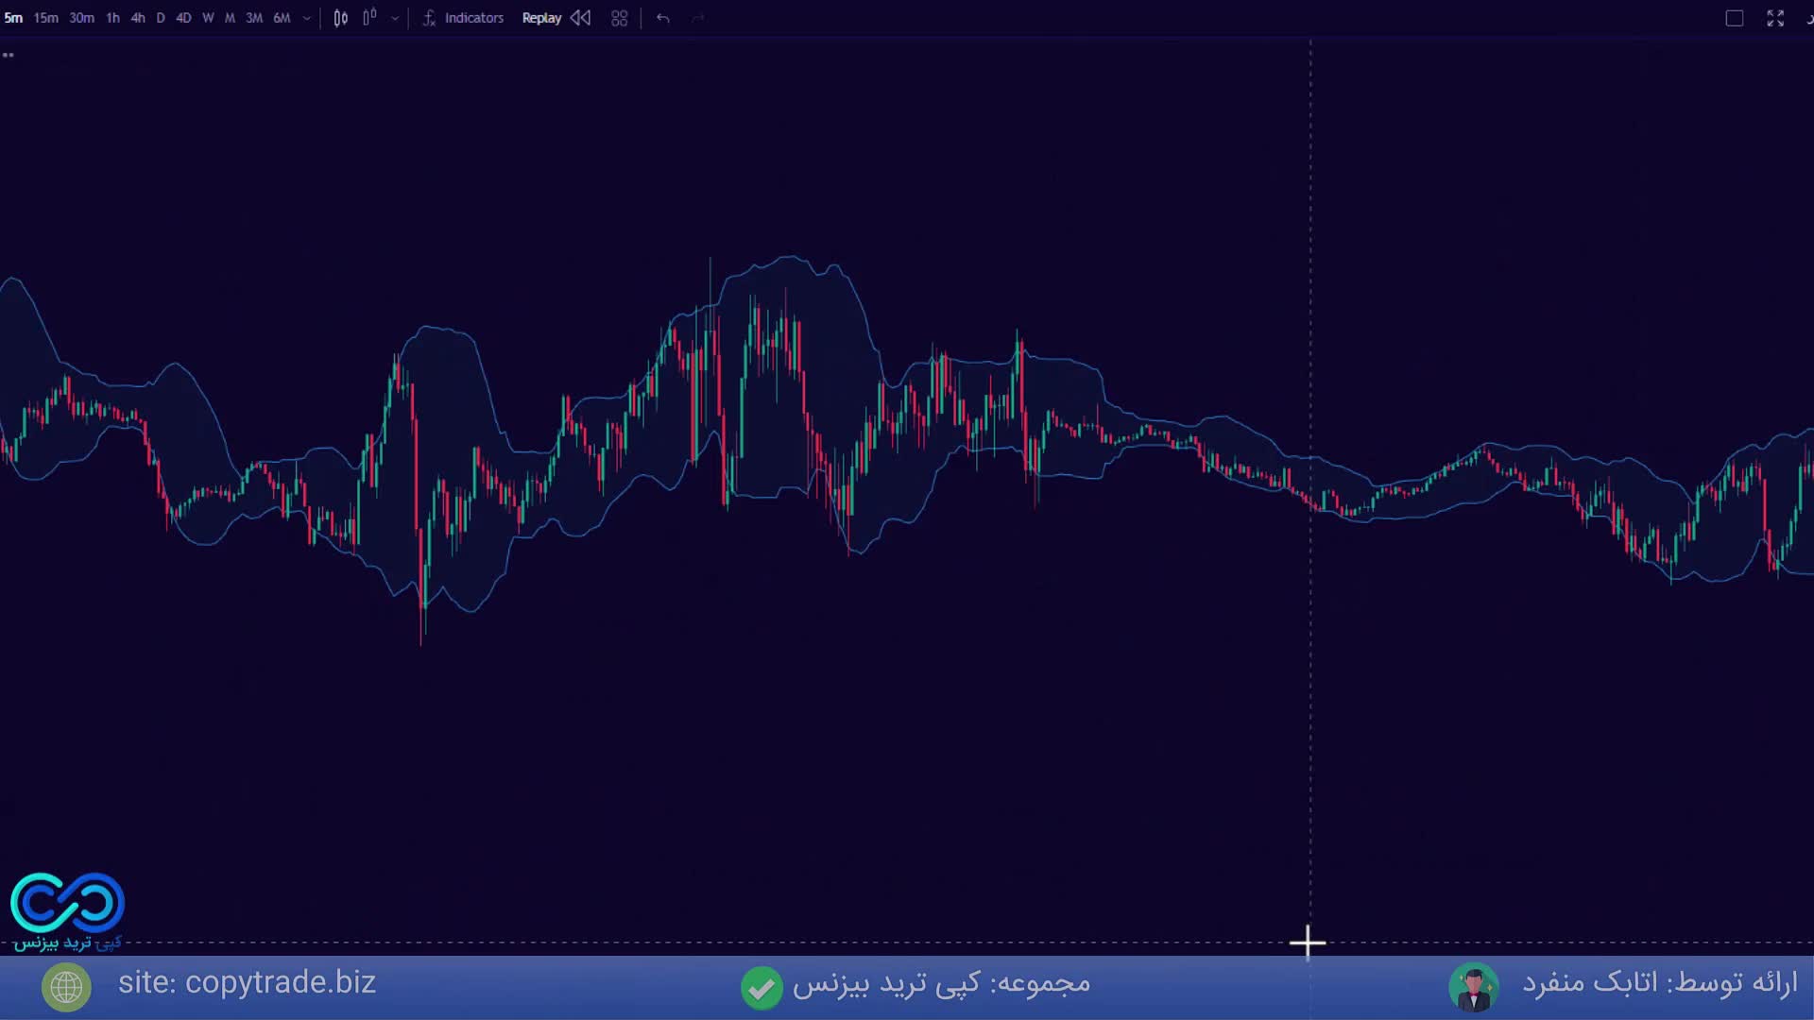Click the small dots menu under 5m
The image size is (1814, 1020).
point(9,55)
